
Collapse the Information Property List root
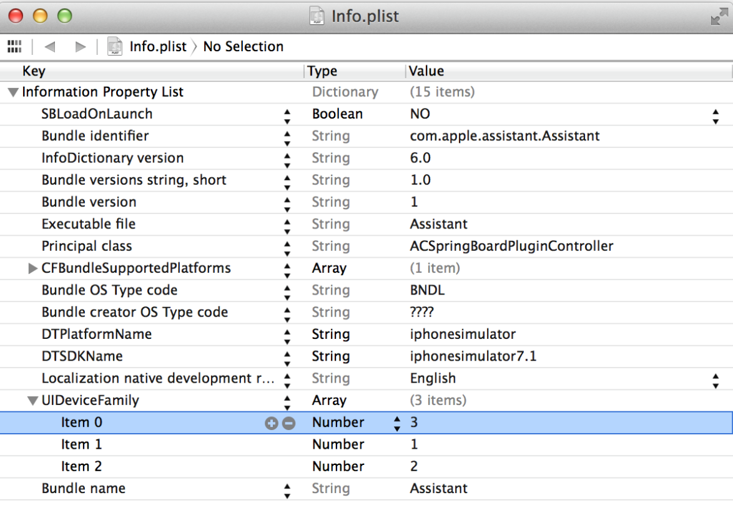point(13,93)
